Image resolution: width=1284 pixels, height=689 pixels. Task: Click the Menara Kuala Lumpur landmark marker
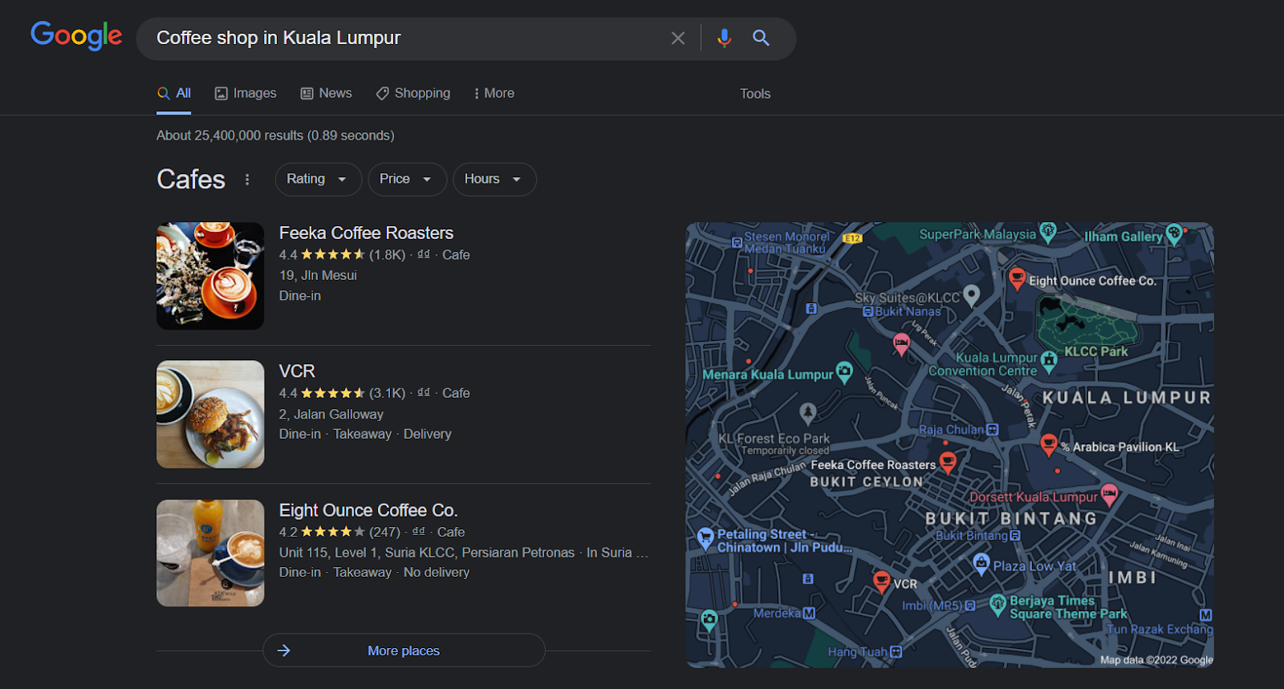pos(844,371)
